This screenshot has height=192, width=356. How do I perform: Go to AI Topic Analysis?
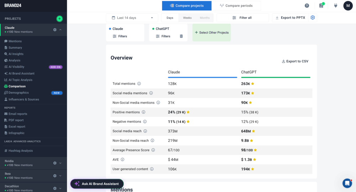pos(20,80)
